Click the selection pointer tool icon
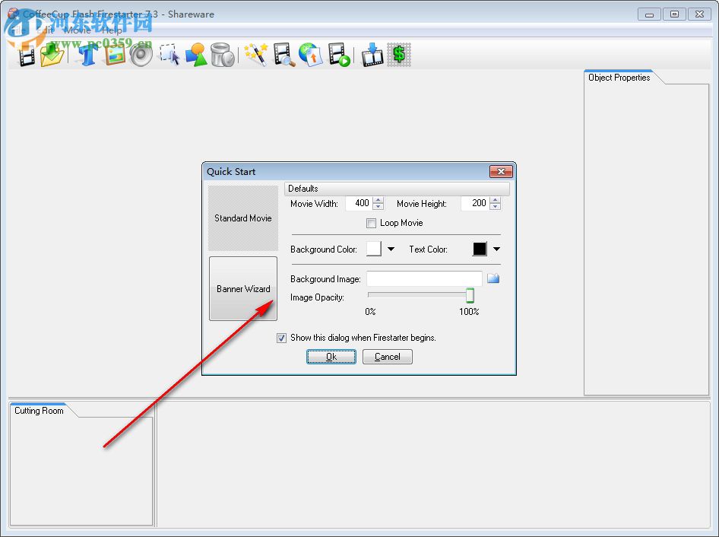The image size is (719, 537). coord(169,55)
